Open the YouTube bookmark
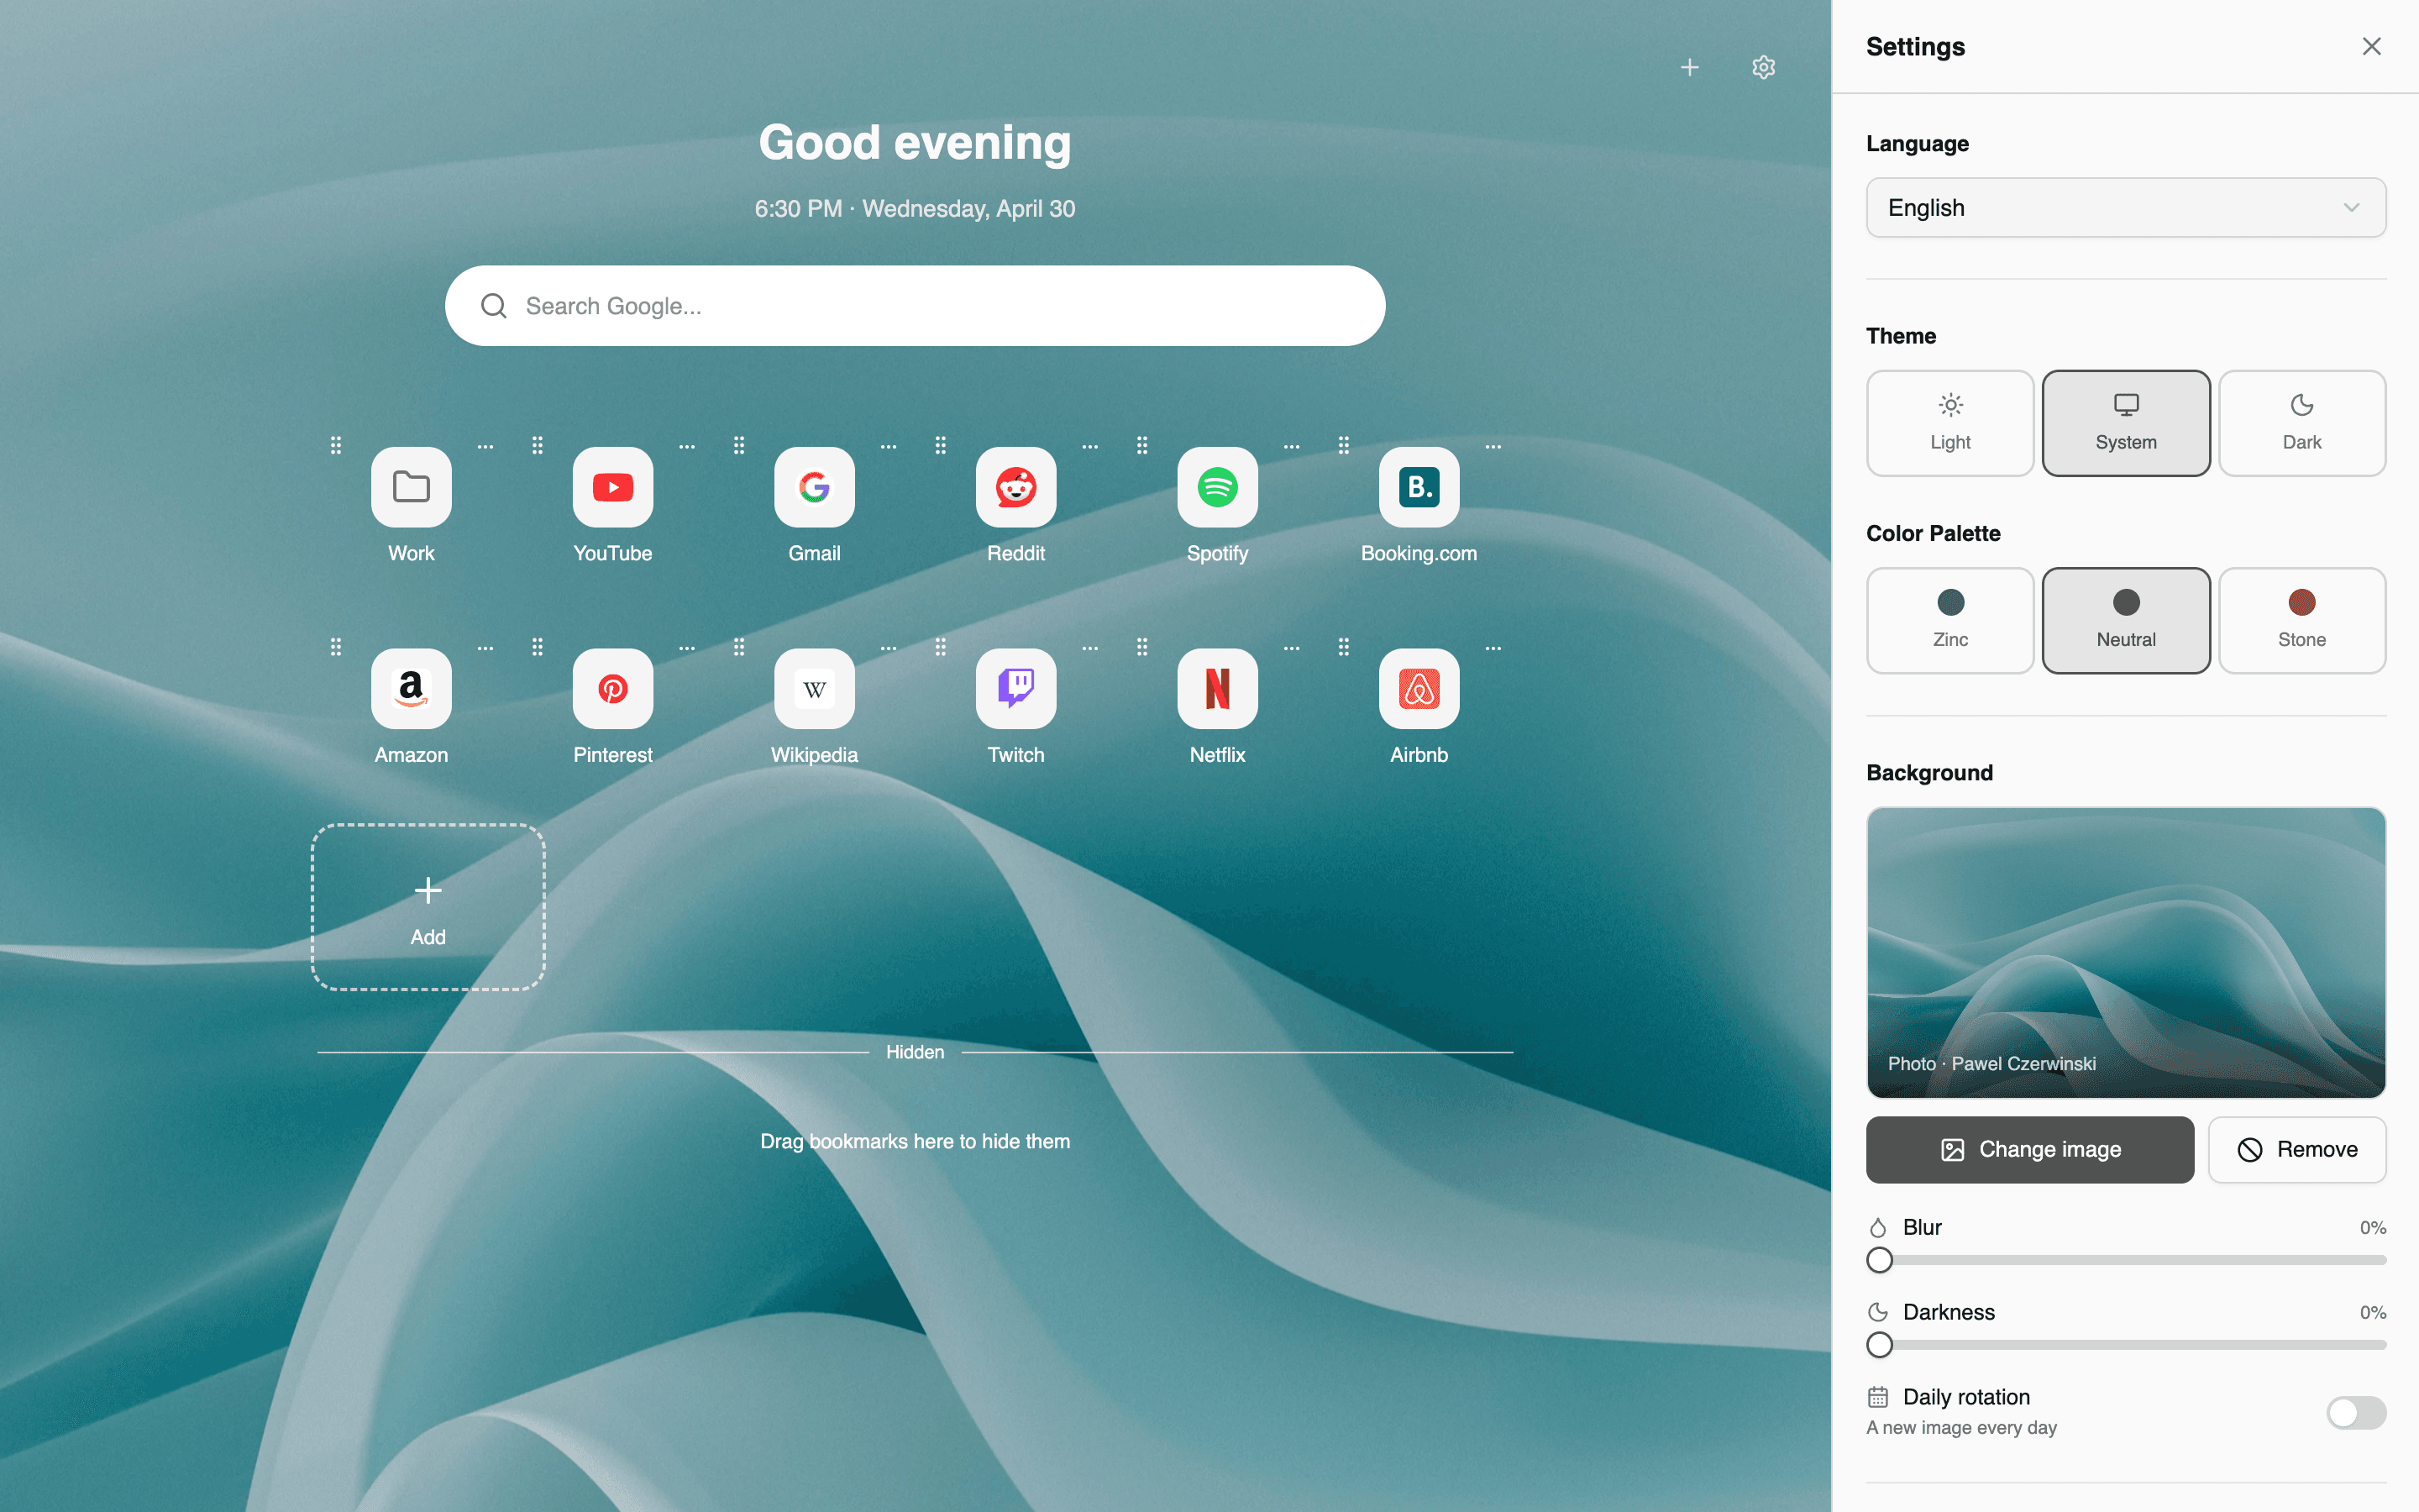 (613, 487)
